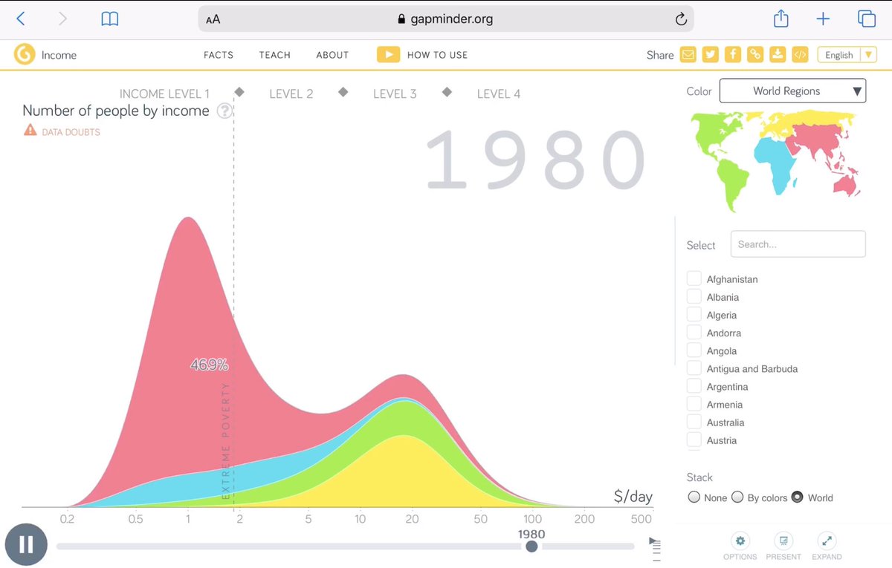Screen dimensions: 892x568
Task: Open help for Number of people by income
Action: 224,111
